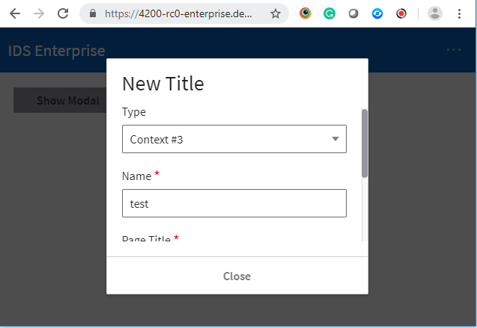Image resolution: width=477 pixels, height=328 pixels.
Task: Open the gray circle extension icon
Action: point(353,13)
